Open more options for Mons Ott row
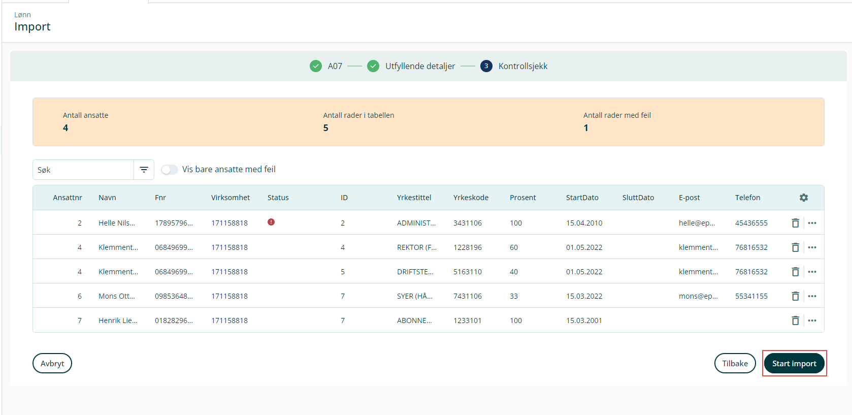 [x=812, y=296]
